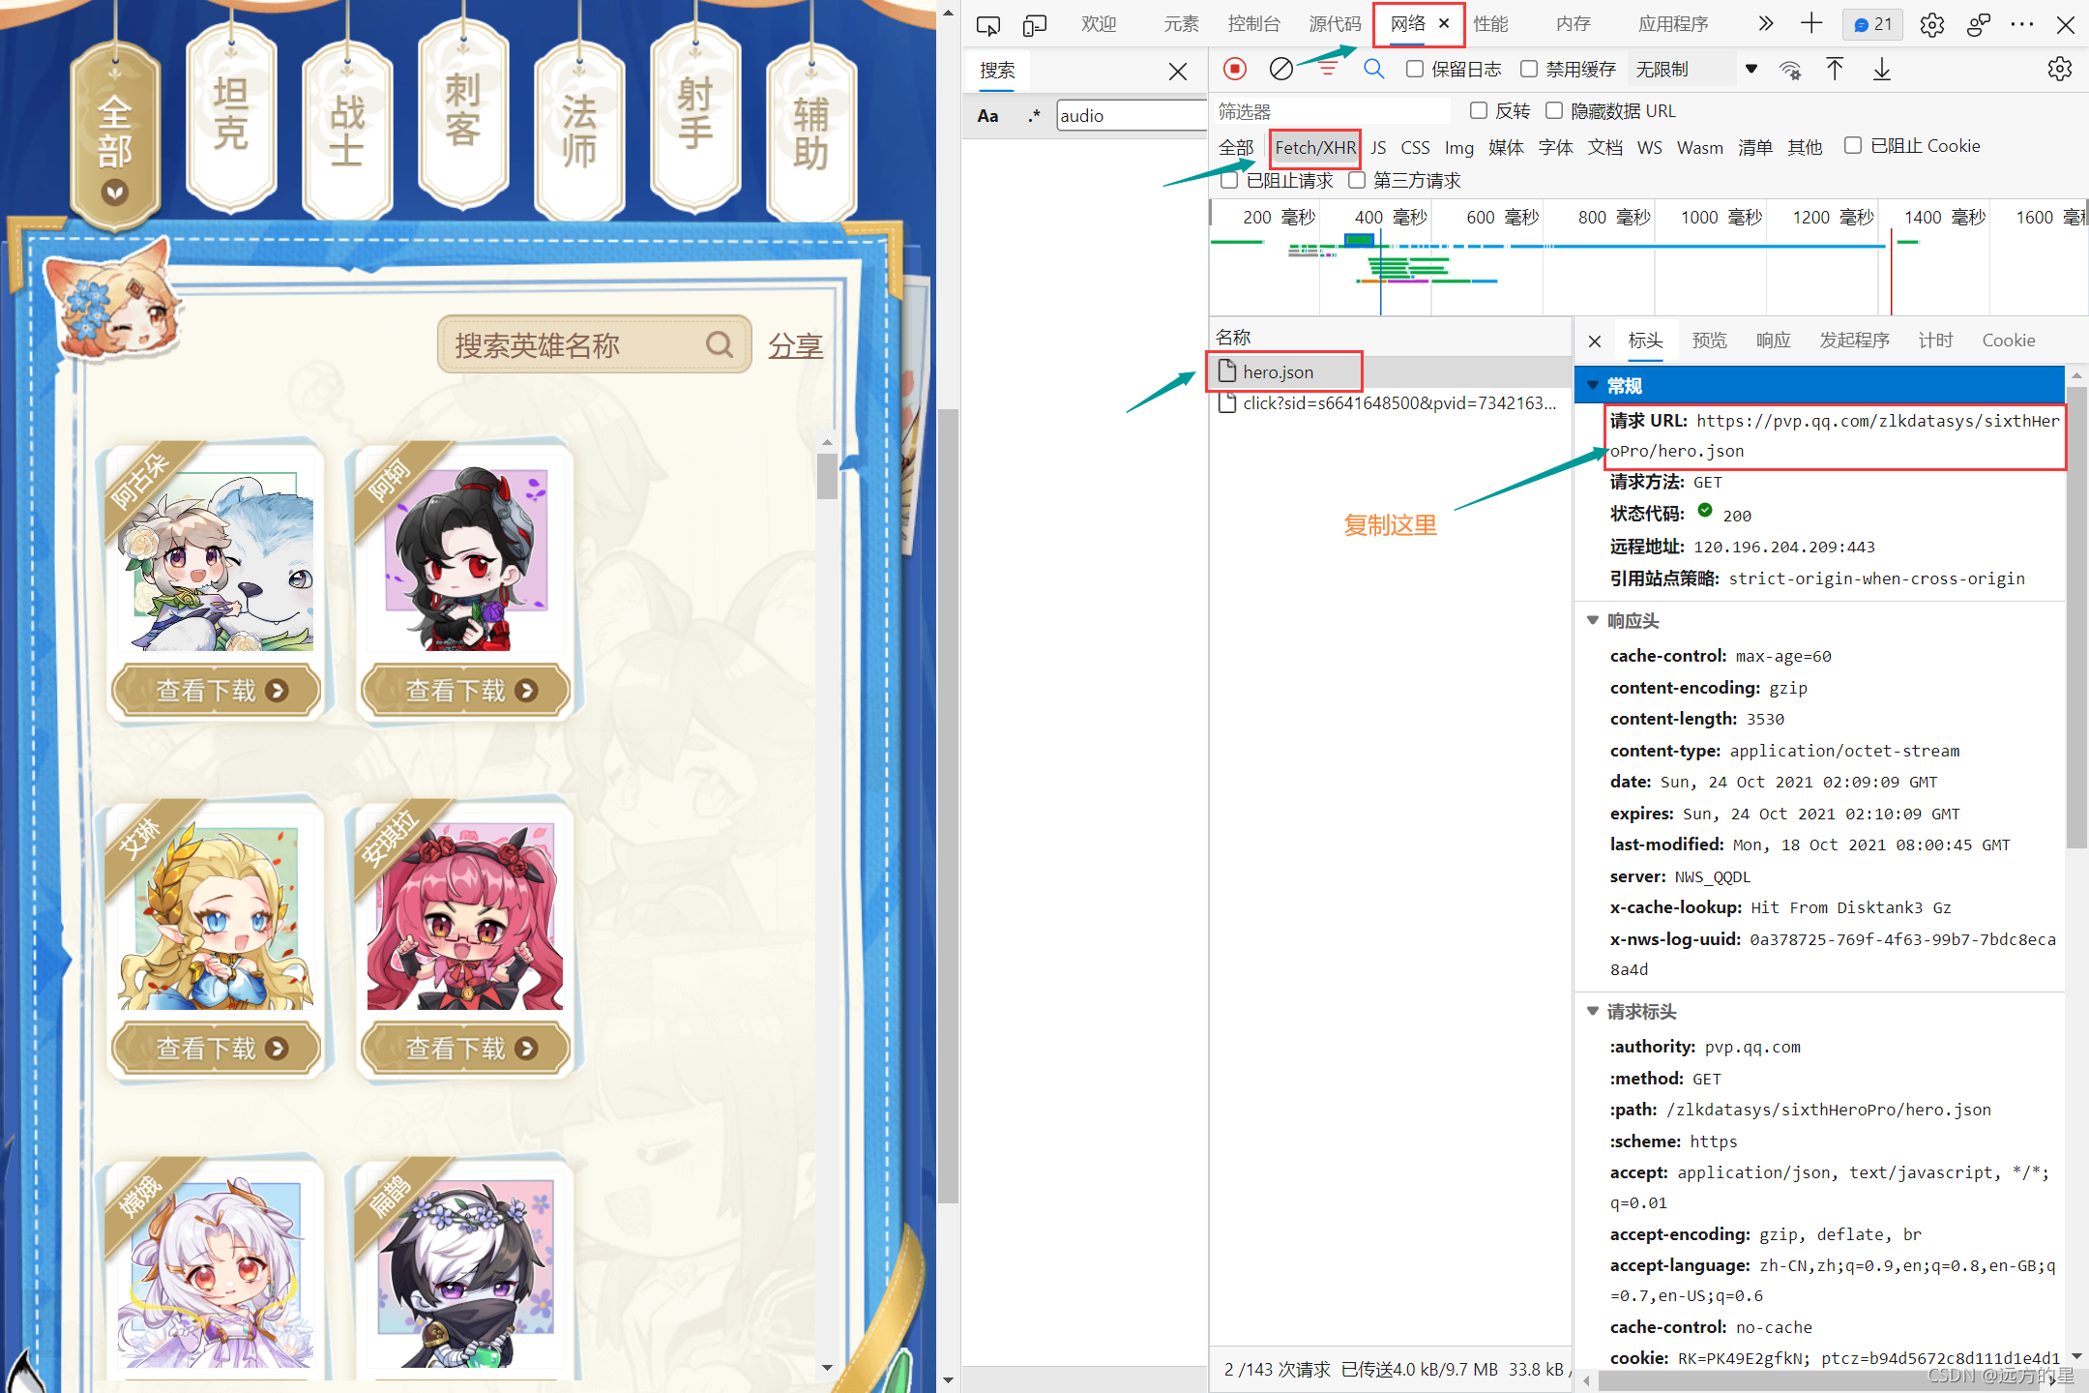Switch to the 元素 tab

(1181, 24)
